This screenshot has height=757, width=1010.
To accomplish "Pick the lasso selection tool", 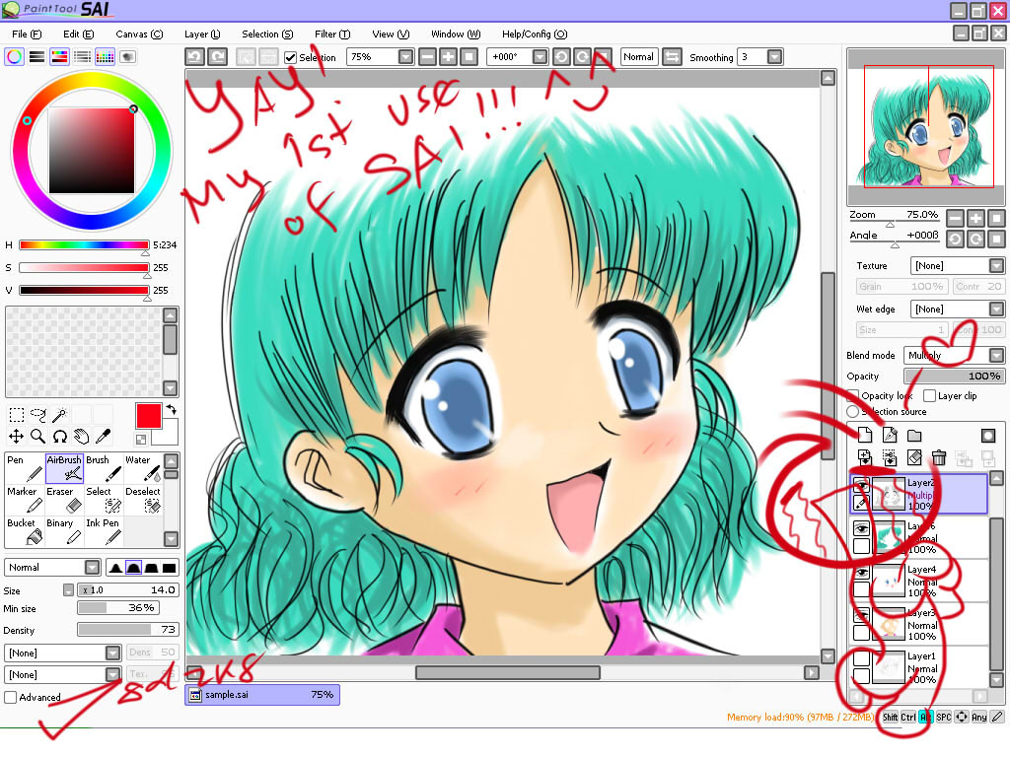I will [38, 414].
